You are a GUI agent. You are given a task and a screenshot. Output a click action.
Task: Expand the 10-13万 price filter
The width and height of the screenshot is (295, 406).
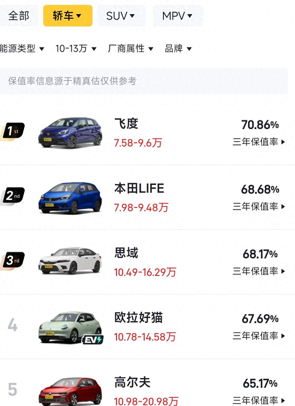point(76,48)
